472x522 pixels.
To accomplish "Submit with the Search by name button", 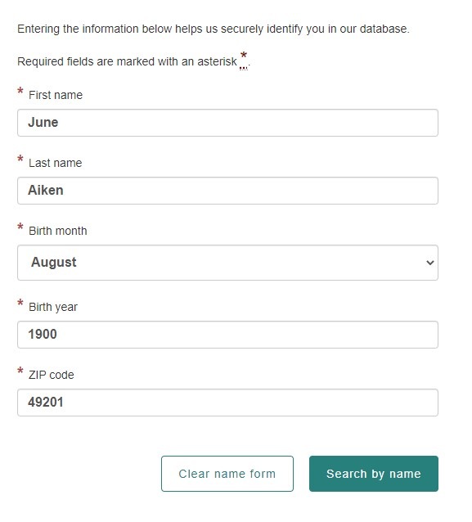I will 374,474.
